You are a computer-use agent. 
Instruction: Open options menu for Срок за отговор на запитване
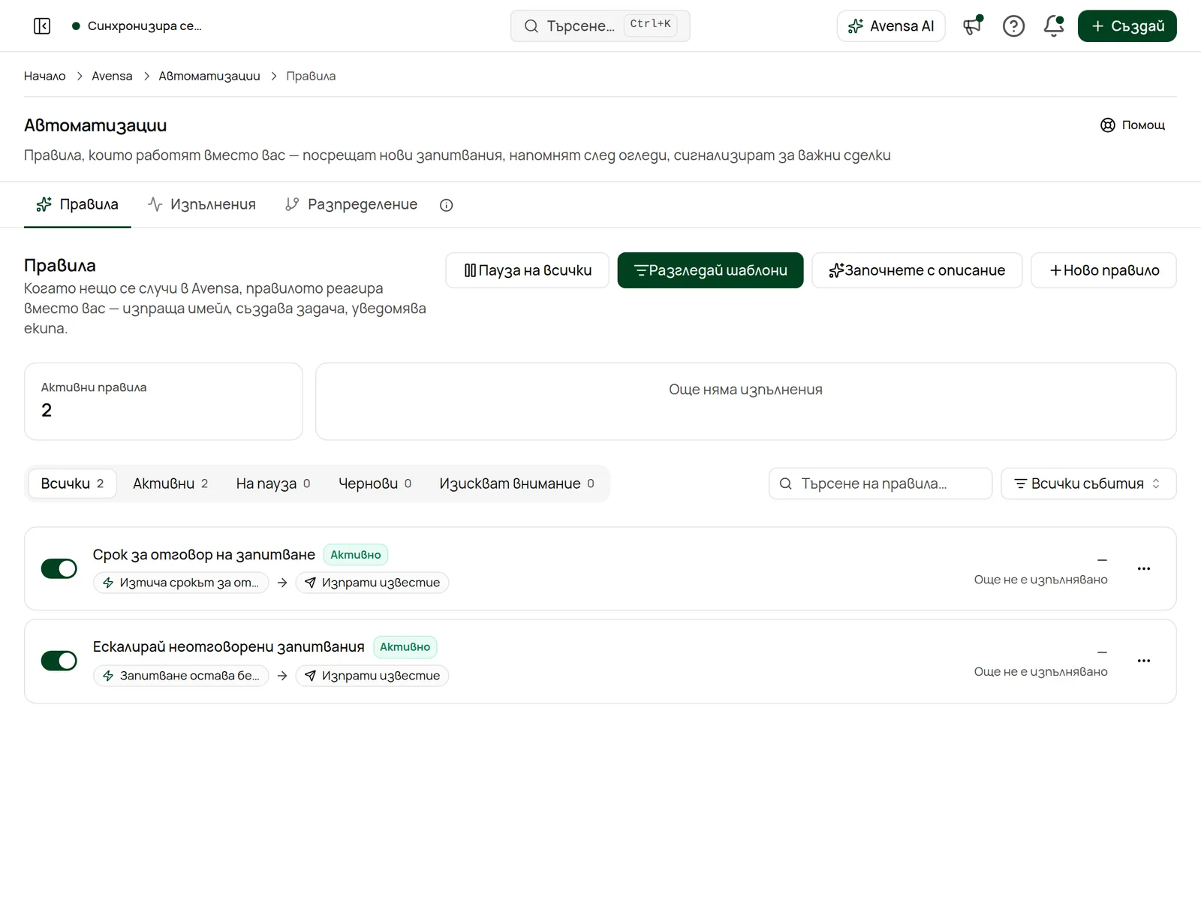[x=1144, y=568]
